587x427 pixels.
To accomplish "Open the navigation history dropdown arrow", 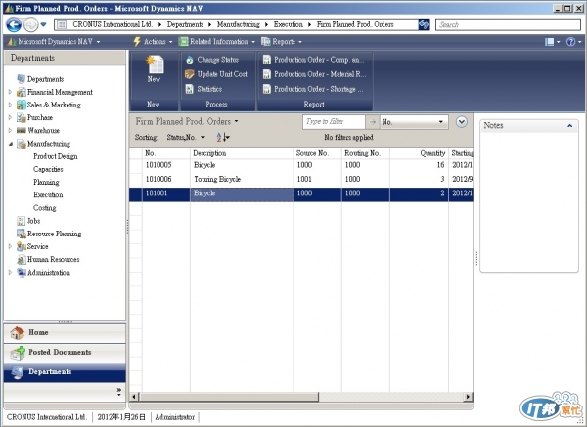I will click(43, 25).
